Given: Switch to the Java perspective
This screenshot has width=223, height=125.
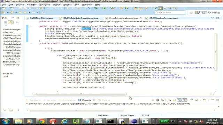Looking at the screenshot, I should click(x=201, y=12).
